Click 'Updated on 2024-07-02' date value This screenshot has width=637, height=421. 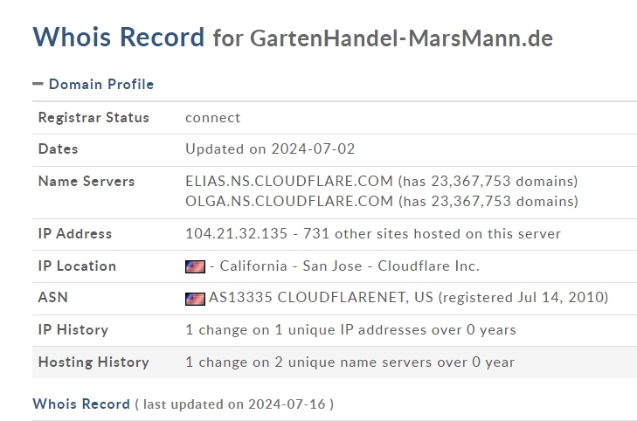[x=270, y=149]
